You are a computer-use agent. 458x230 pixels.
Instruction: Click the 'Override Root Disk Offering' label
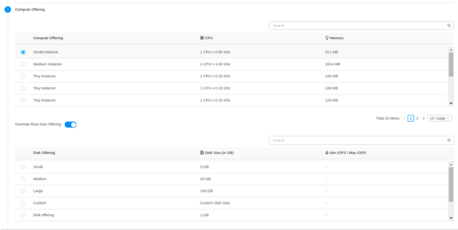point(38,125)
